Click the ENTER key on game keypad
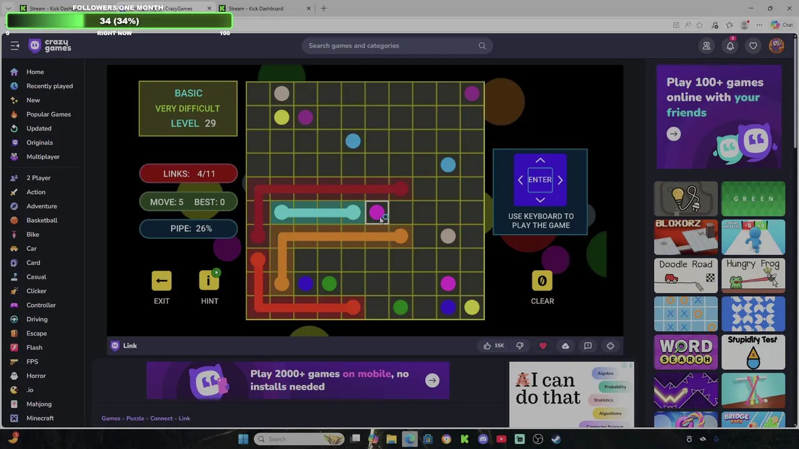799x449 pixels. [x=540, y=180]
